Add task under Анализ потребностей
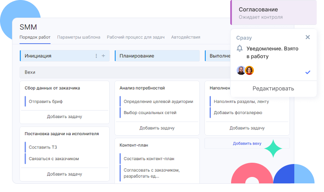324x192 pixels. [x=157, y=128]
